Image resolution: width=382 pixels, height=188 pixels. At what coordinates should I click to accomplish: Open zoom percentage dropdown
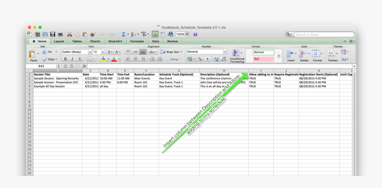[x=187, y=34]
